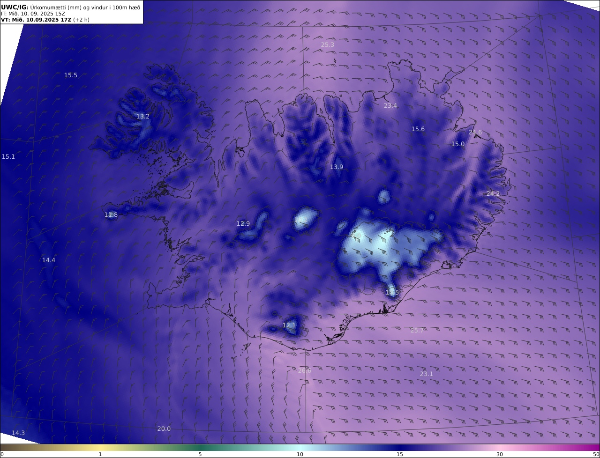Image resolution: width=600 pixels, height=458 pixels.
Task: Click the 24.2 value in the Eastfjords
Action: point(493,194)
